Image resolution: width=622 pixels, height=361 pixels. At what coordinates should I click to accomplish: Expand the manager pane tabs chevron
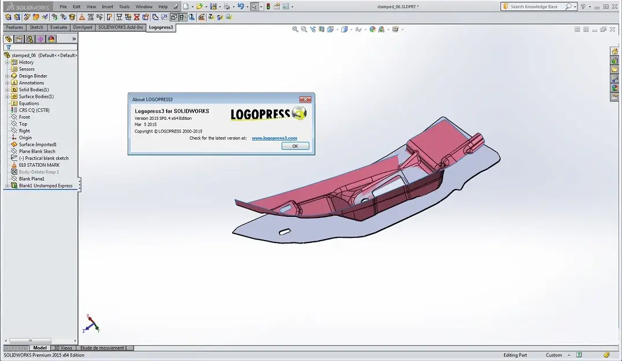(74, 39)
